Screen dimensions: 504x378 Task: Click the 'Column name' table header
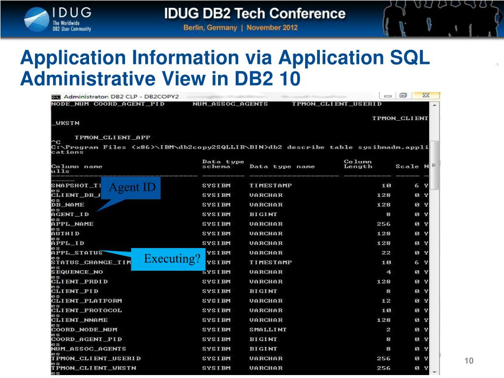pos(77,166)
